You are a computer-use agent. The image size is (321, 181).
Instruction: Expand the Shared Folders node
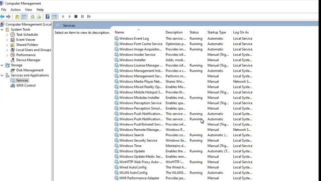coord(7,45)
